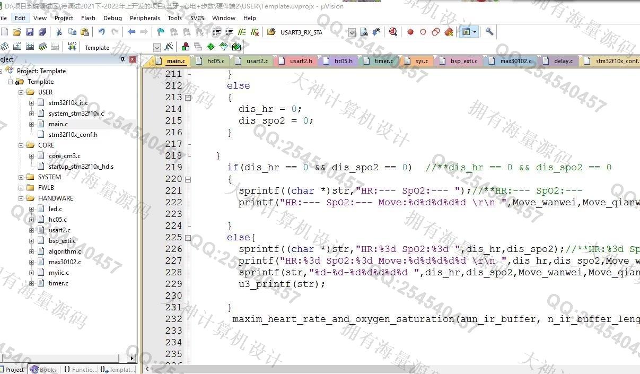Create a new file from toolbar
The image size is (640, 374).
4,32
